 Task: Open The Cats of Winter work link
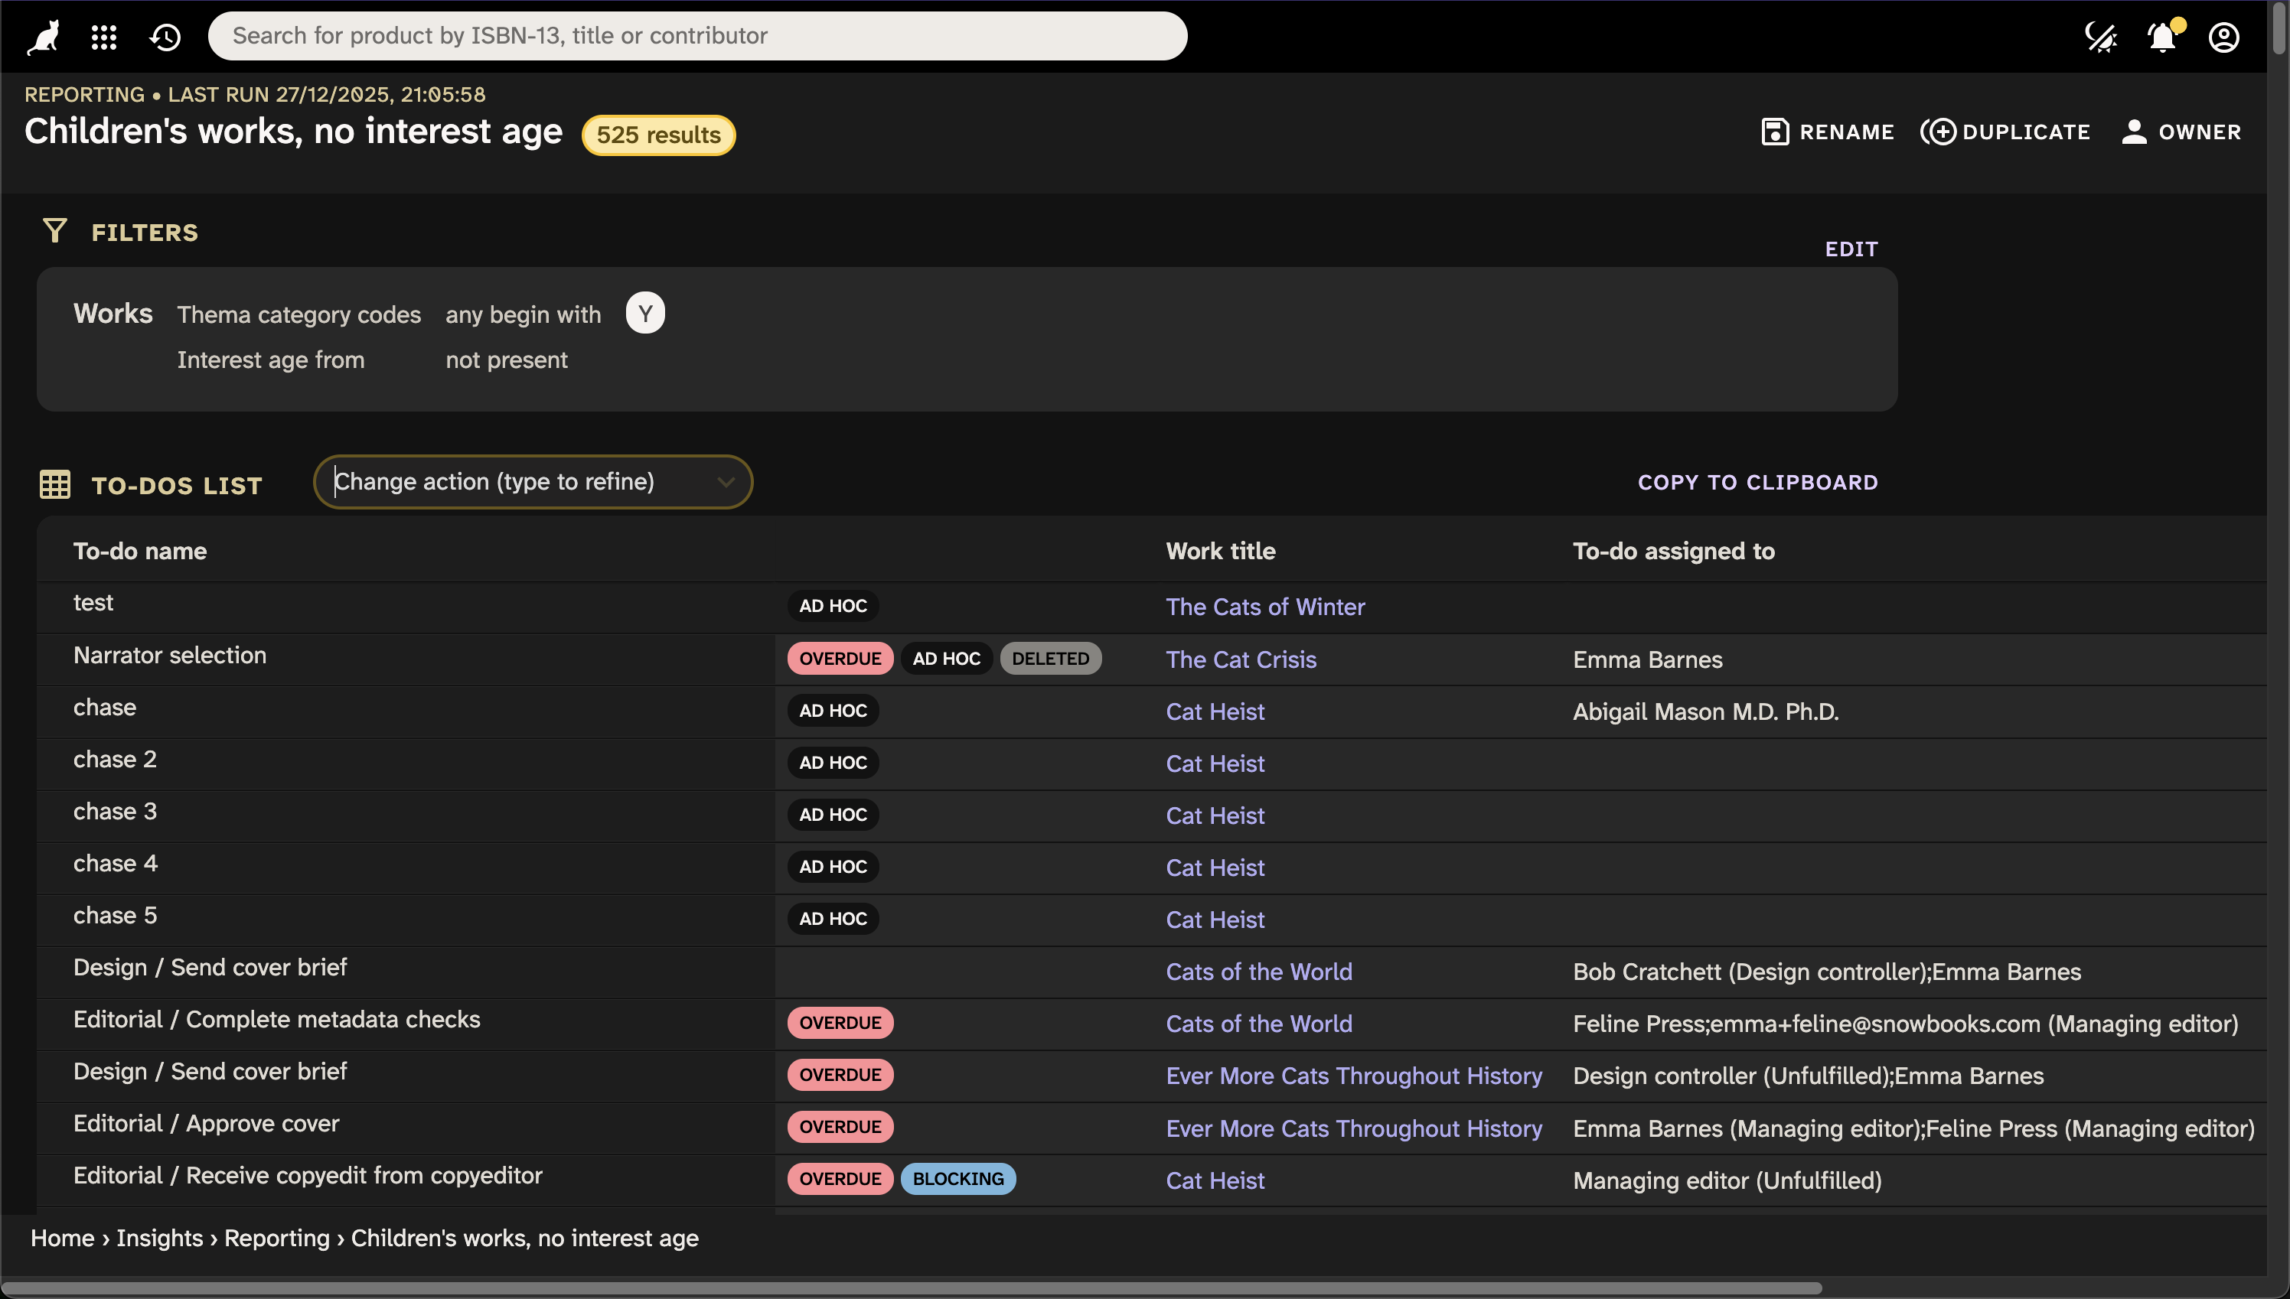[1264, 607]
